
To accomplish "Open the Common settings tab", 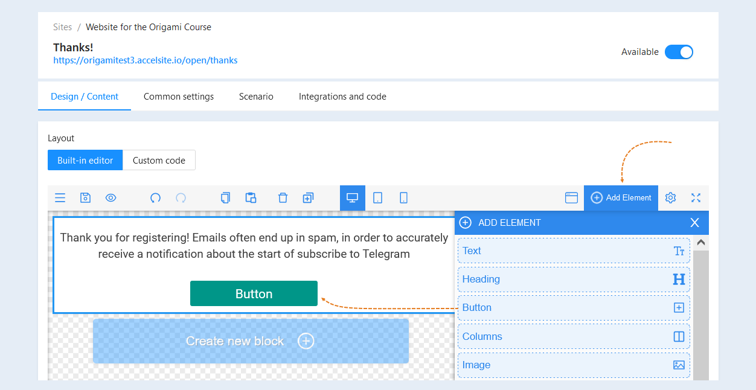I will pyautogui.click(x=179, y=97).
